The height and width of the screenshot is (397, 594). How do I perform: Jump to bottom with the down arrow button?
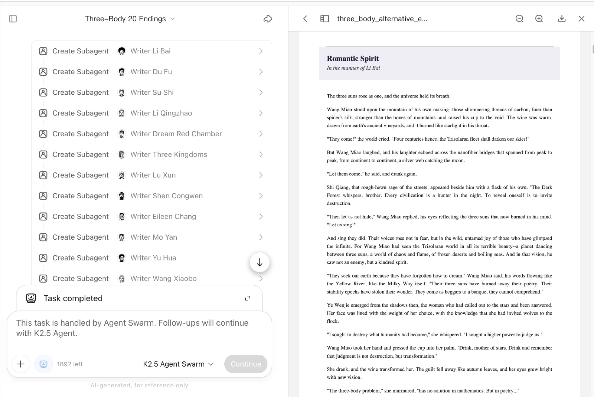point(260,262)
